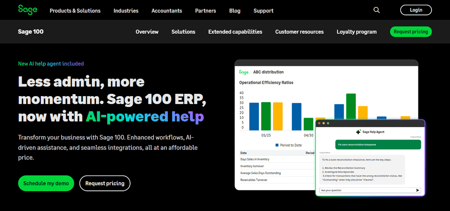450x211 pixels.
Task: Click 'New AI help agent included' text
Action: tap(51, 64)
